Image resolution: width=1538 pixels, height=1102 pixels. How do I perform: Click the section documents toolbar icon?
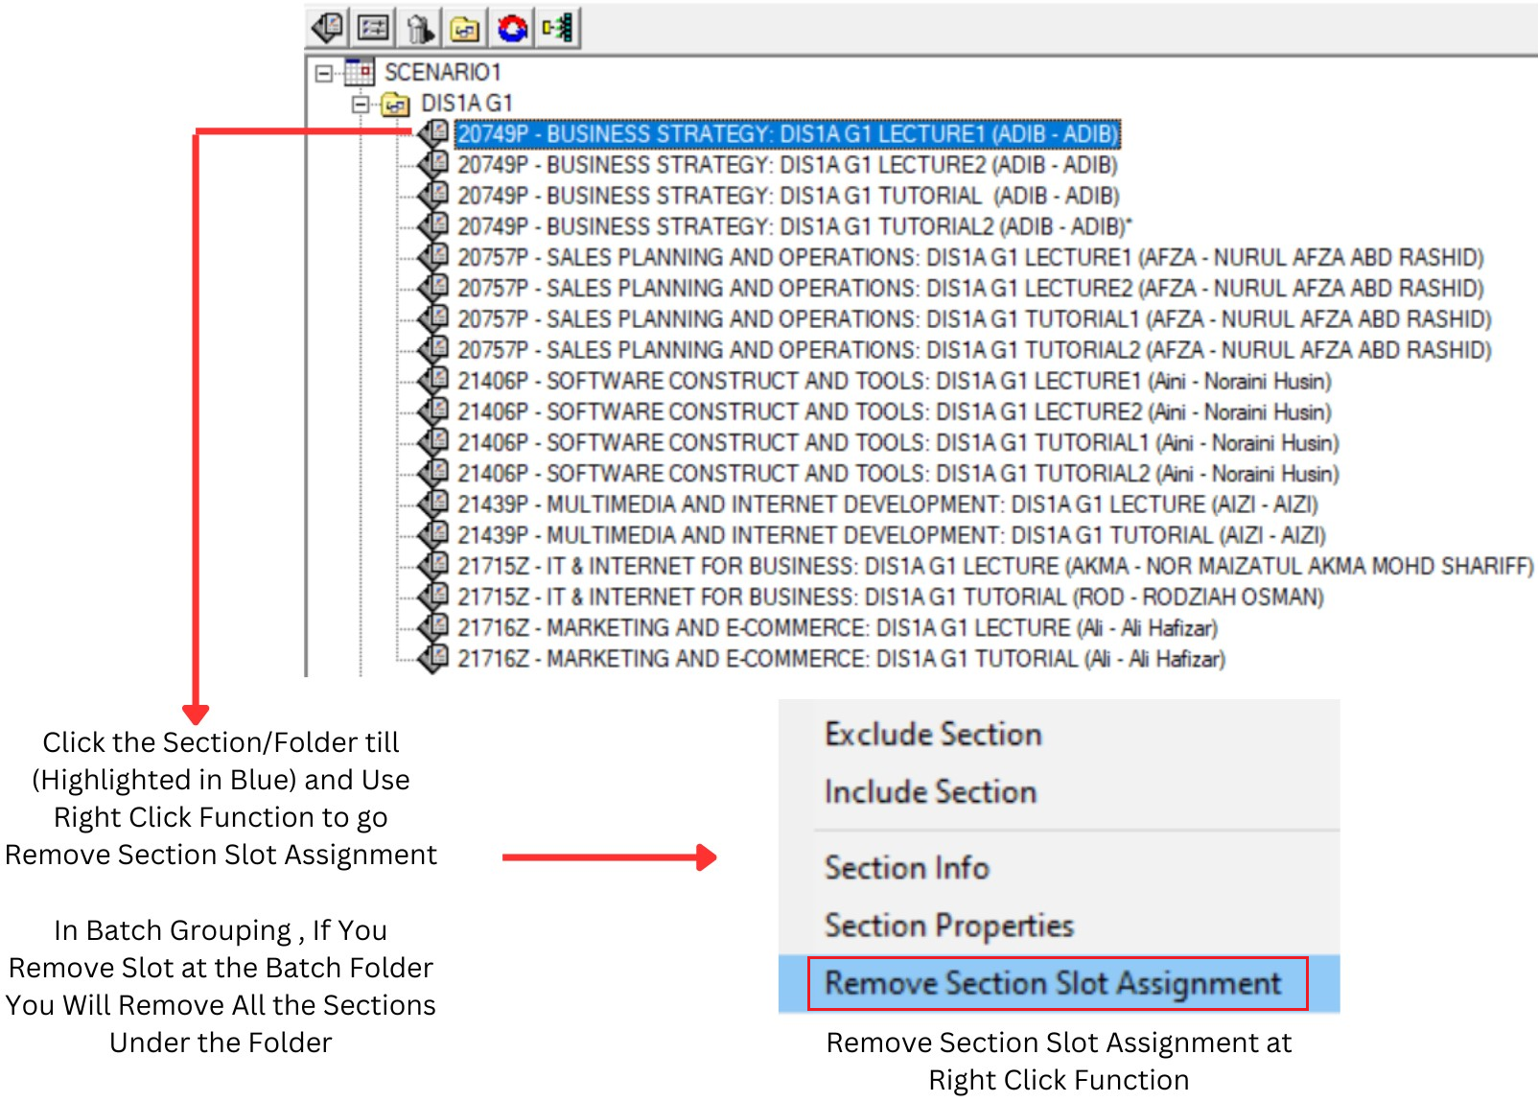tap(328, 28)
